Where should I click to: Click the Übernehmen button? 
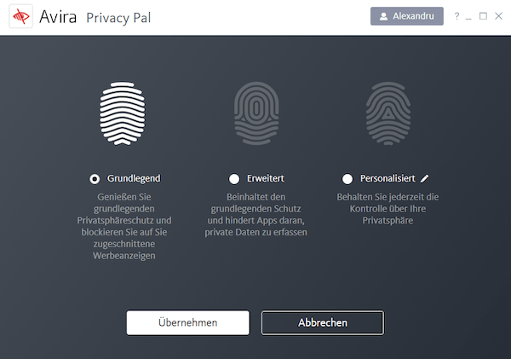[x=188, y=323]
